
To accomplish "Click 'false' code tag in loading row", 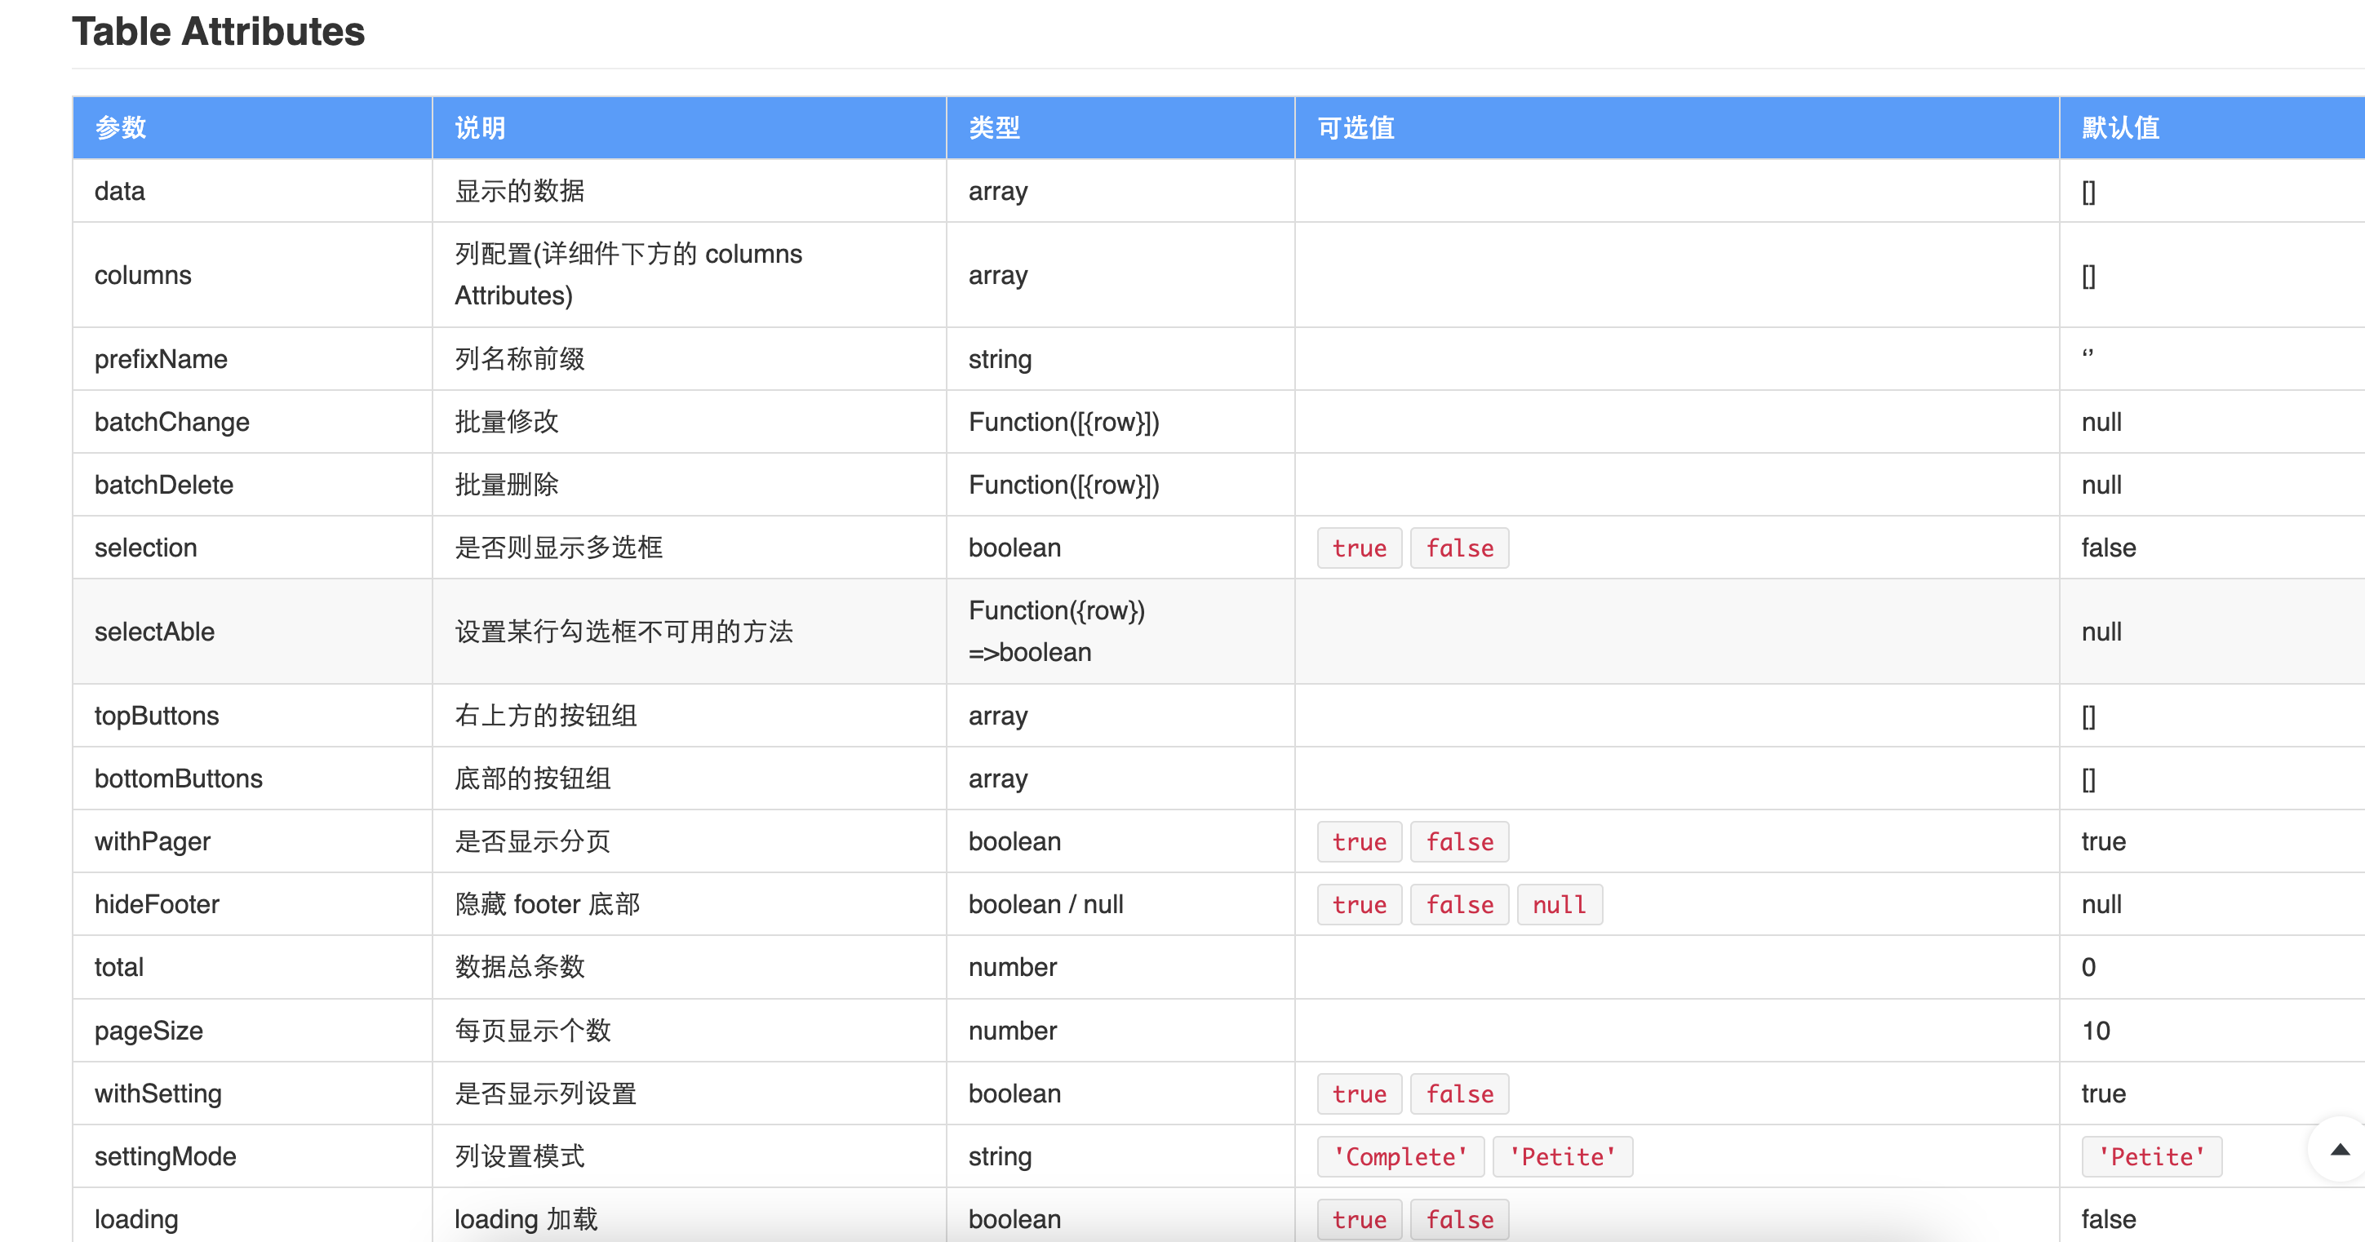I will pos(1459,1219).
